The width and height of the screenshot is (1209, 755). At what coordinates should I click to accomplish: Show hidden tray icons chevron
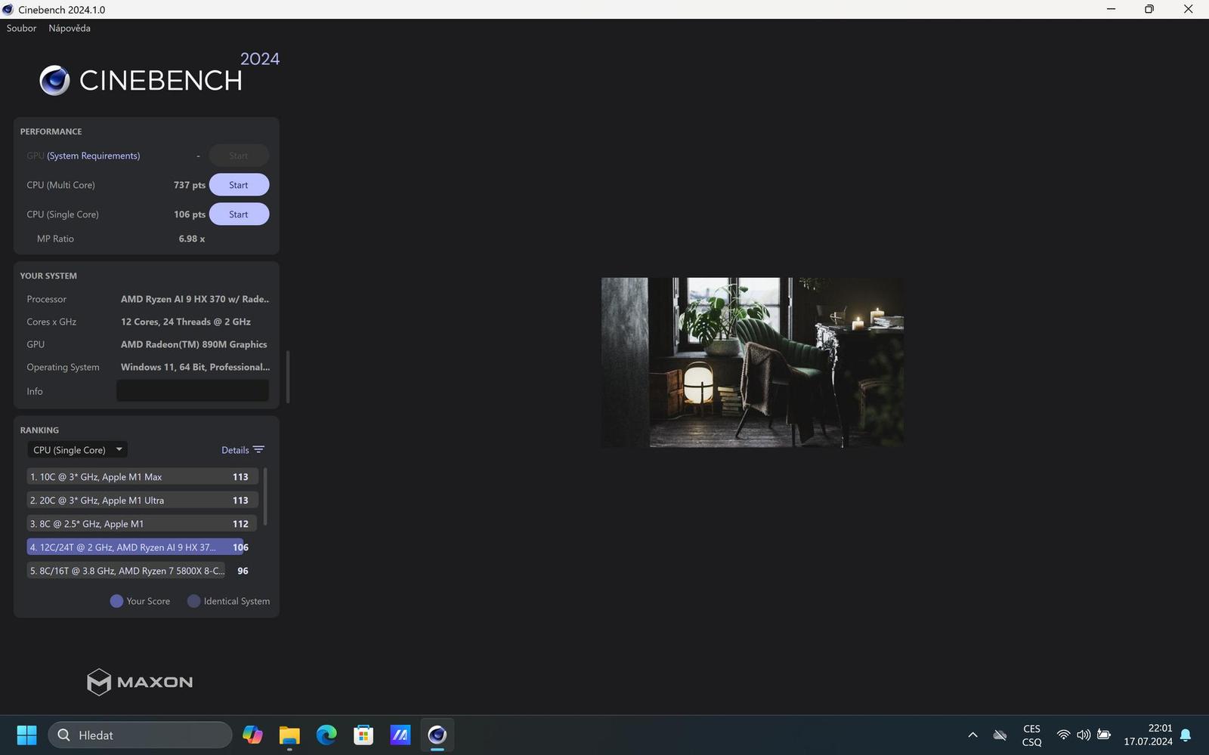click(x=972, y=735)
